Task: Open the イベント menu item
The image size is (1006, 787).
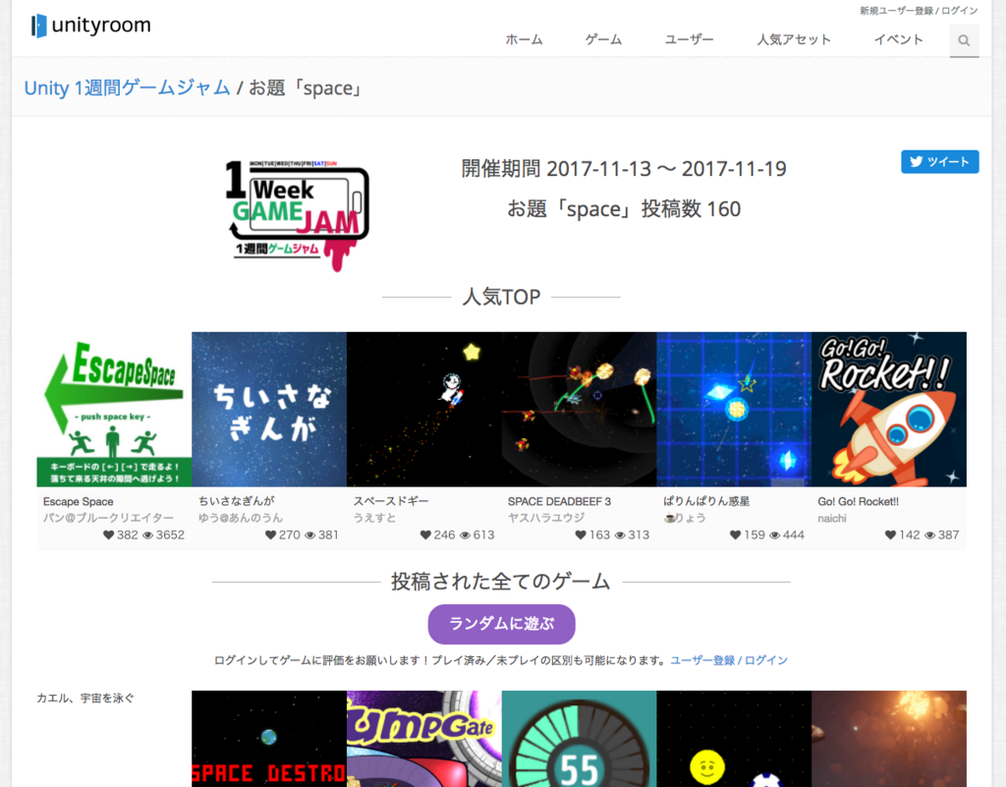Action: pos(898,39)
